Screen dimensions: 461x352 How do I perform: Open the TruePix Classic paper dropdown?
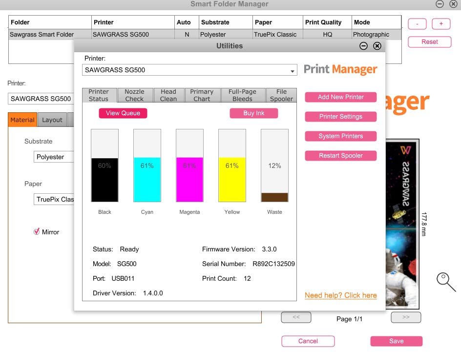54,199
